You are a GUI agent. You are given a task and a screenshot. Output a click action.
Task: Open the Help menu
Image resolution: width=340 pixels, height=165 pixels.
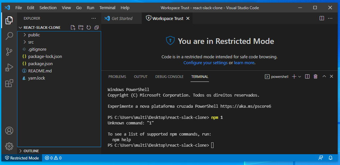[x=125, y=8]
